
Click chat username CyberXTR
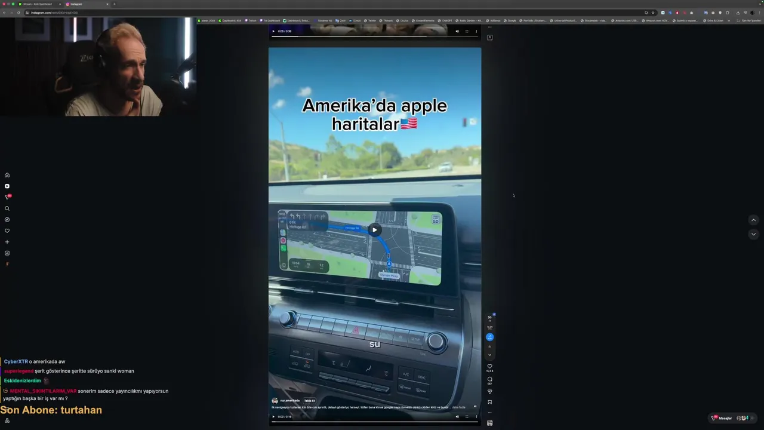(16, 362)
